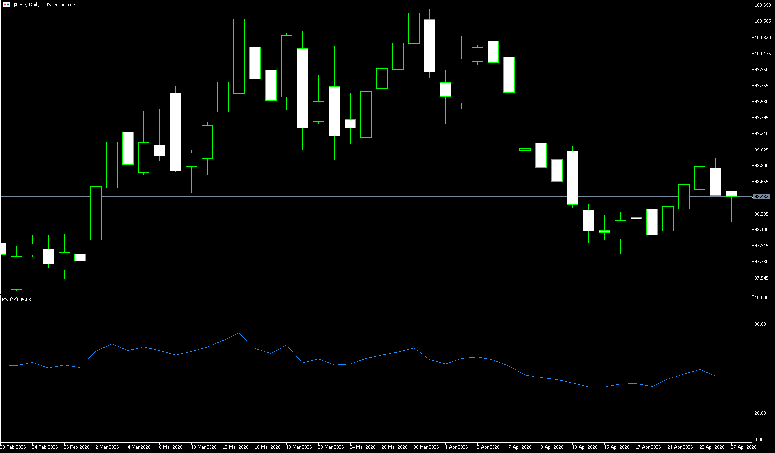The image size is (775, 453).
Task: Select the RSI(14) 45.08 indicator label
Action: coord(16,300)
